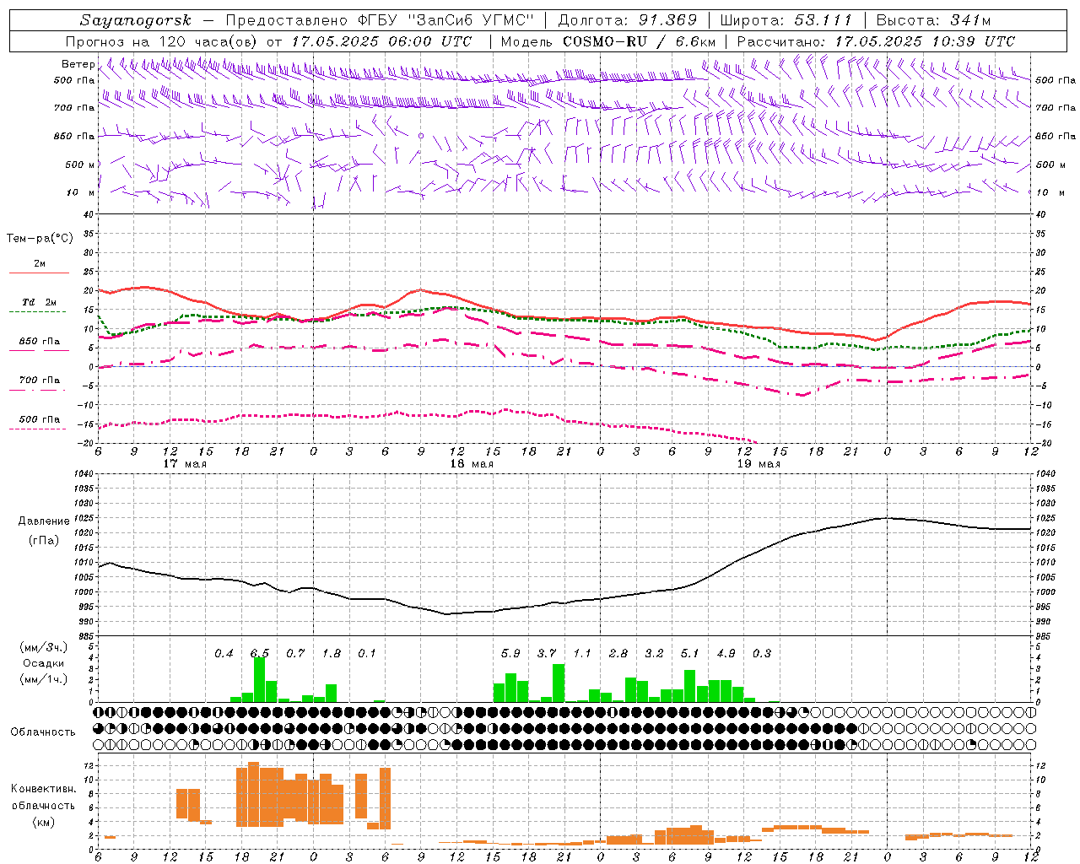
Task: Click the "850 гПа" entry in the temperature legend
Action: click(39, 342)
